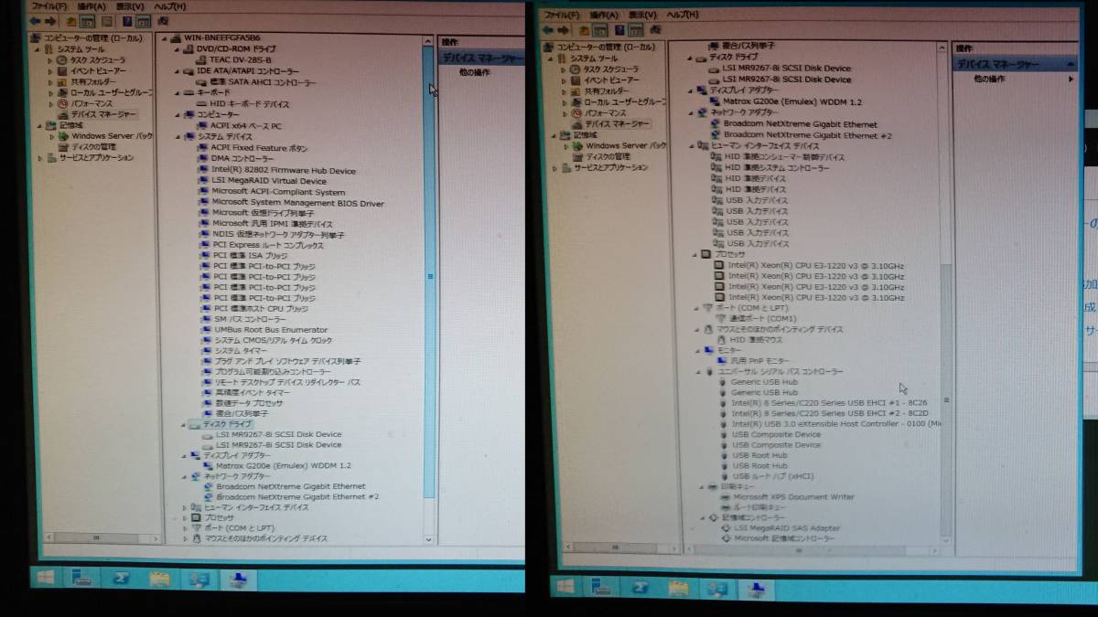Select Intel USB 3.0 eXtensible Host Controller
Viewport: 1098px width, 617px height.
(836, 423)
